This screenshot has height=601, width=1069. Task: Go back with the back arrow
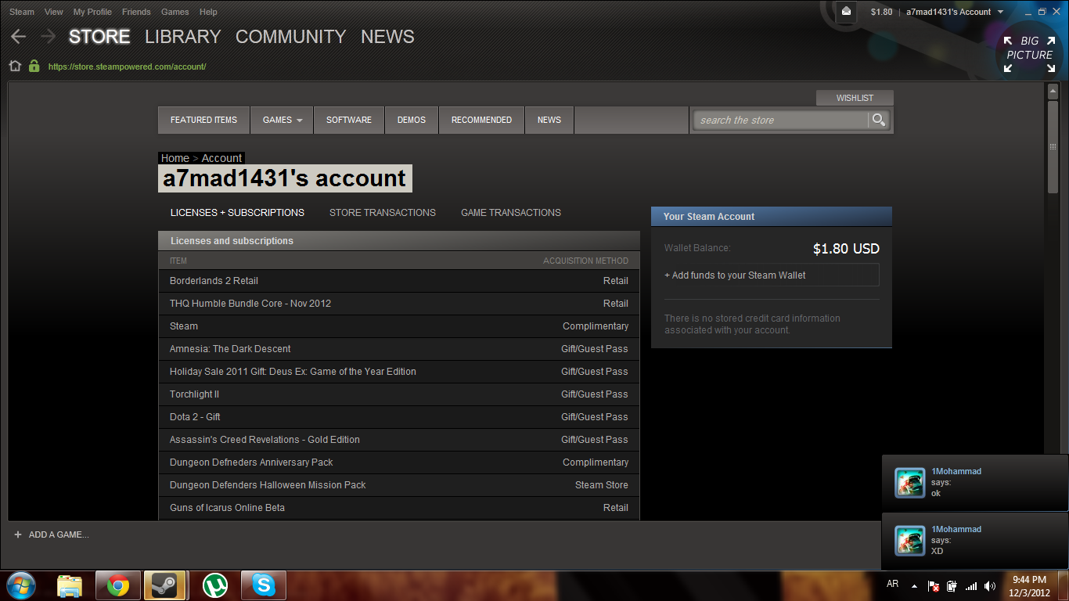coord(18,37)
